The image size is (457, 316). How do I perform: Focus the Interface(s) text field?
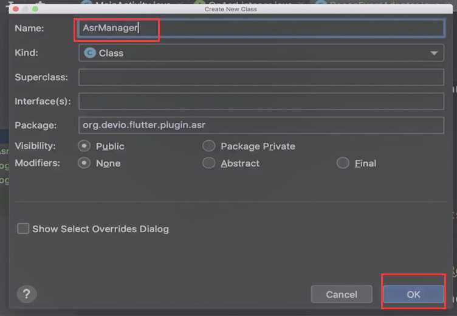click(261, 101)
